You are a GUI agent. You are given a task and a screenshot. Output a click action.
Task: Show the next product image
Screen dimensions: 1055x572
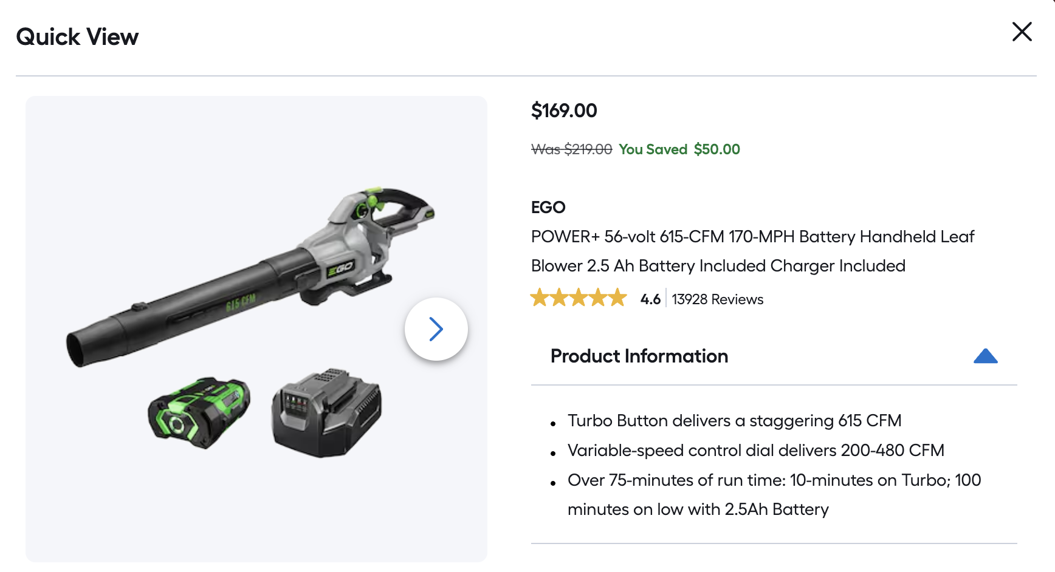point(436,329)
